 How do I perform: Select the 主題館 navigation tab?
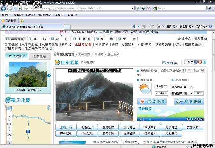83,39
